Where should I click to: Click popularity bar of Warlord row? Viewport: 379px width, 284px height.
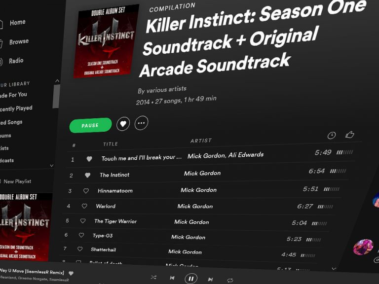tap(325, 207)
